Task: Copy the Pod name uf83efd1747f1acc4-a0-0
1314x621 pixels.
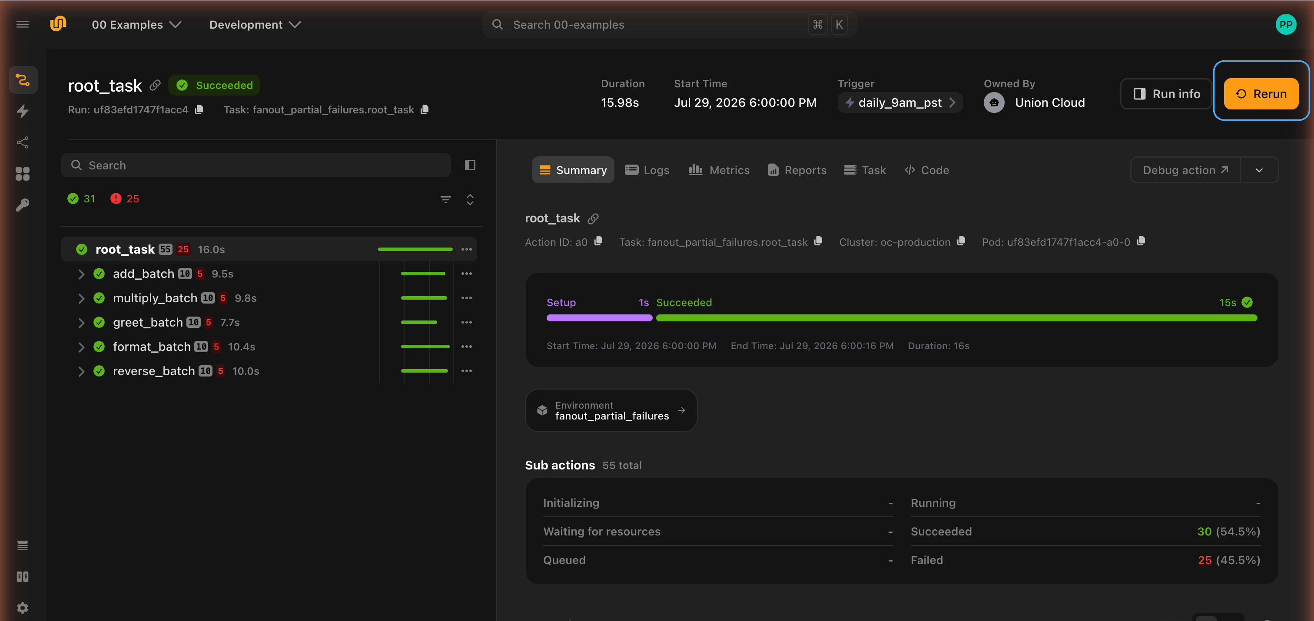Action: point(1141,241)
